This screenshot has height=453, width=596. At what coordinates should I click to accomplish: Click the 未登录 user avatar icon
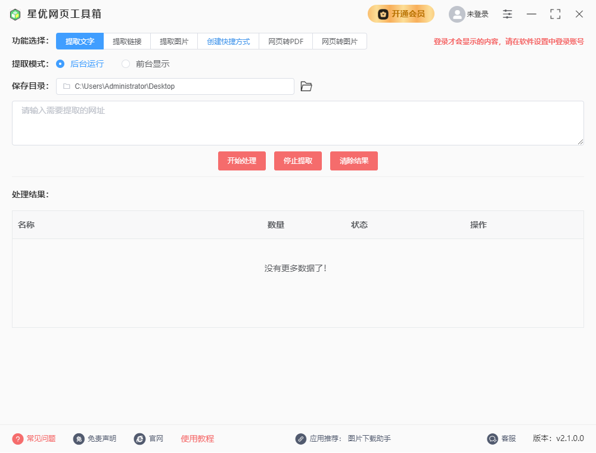(x=457, y=14)
